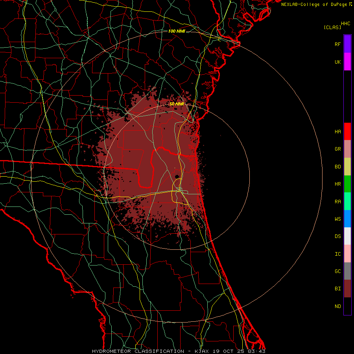The image size is (354, 354).
Task: Click the HA red legend swatch
Action: [347, 131]
